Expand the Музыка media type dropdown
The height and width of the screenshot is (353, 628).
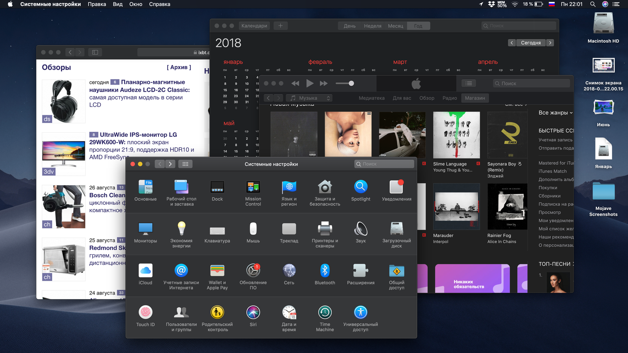pos(309,98)
